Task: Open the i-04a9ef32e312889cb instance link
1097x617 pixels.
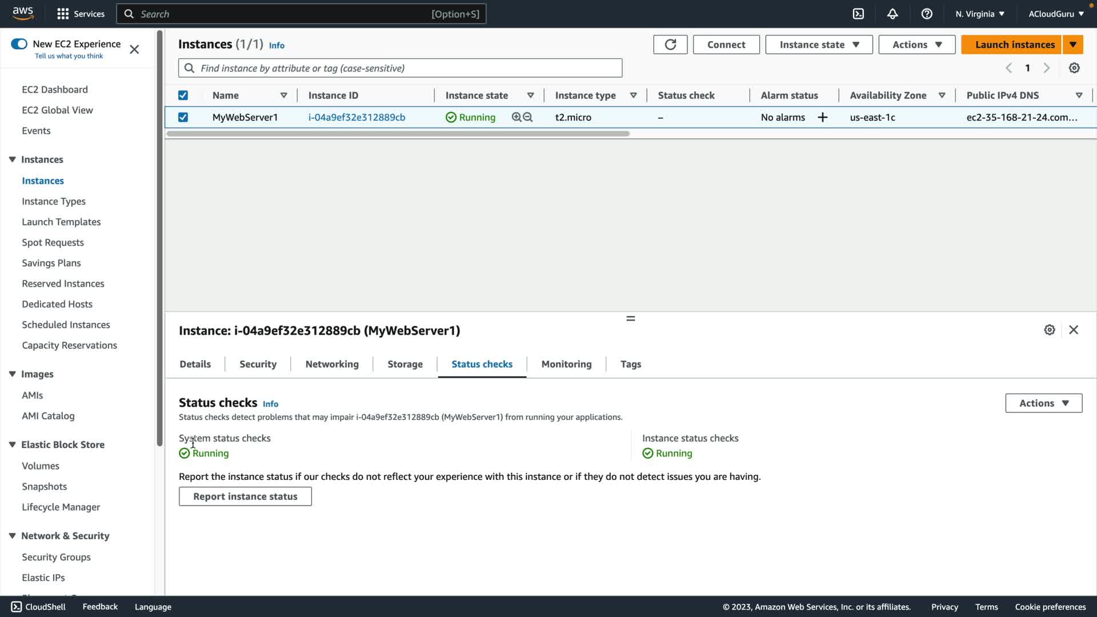Action: (357, 117)
